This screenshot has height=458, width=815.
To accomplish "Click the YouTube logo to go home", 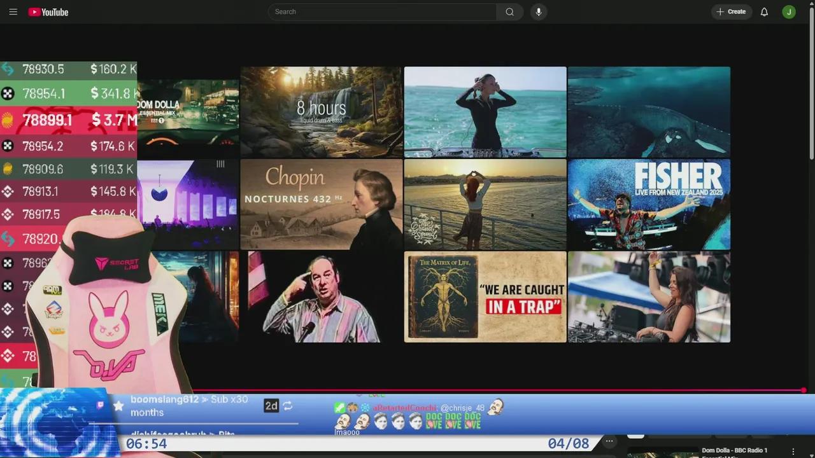I will [48, 12].
